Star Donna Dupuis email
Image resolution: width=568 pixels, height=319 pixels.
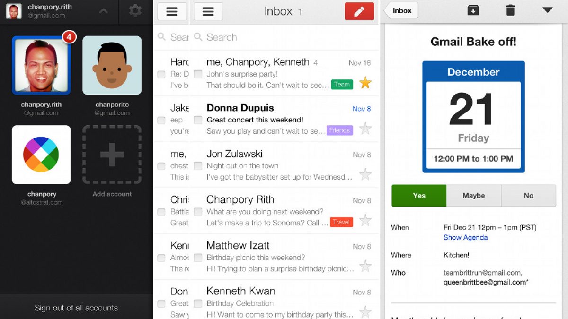click(x=365, y=129)
